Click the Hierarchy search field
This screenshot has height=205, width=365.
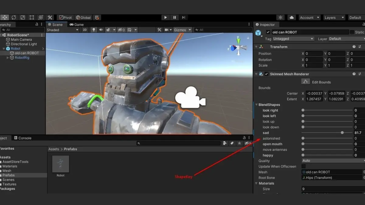[23, 30]
